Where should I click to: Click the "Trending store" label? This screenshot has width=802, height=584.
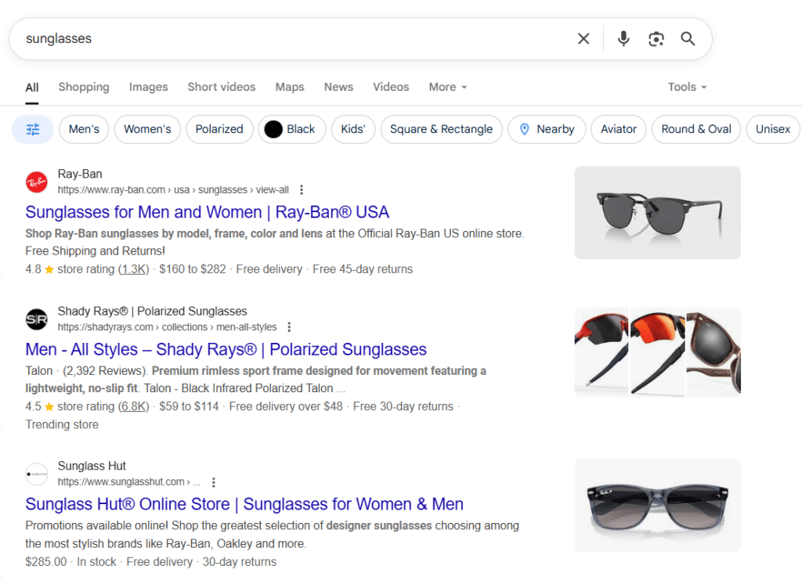62,424
